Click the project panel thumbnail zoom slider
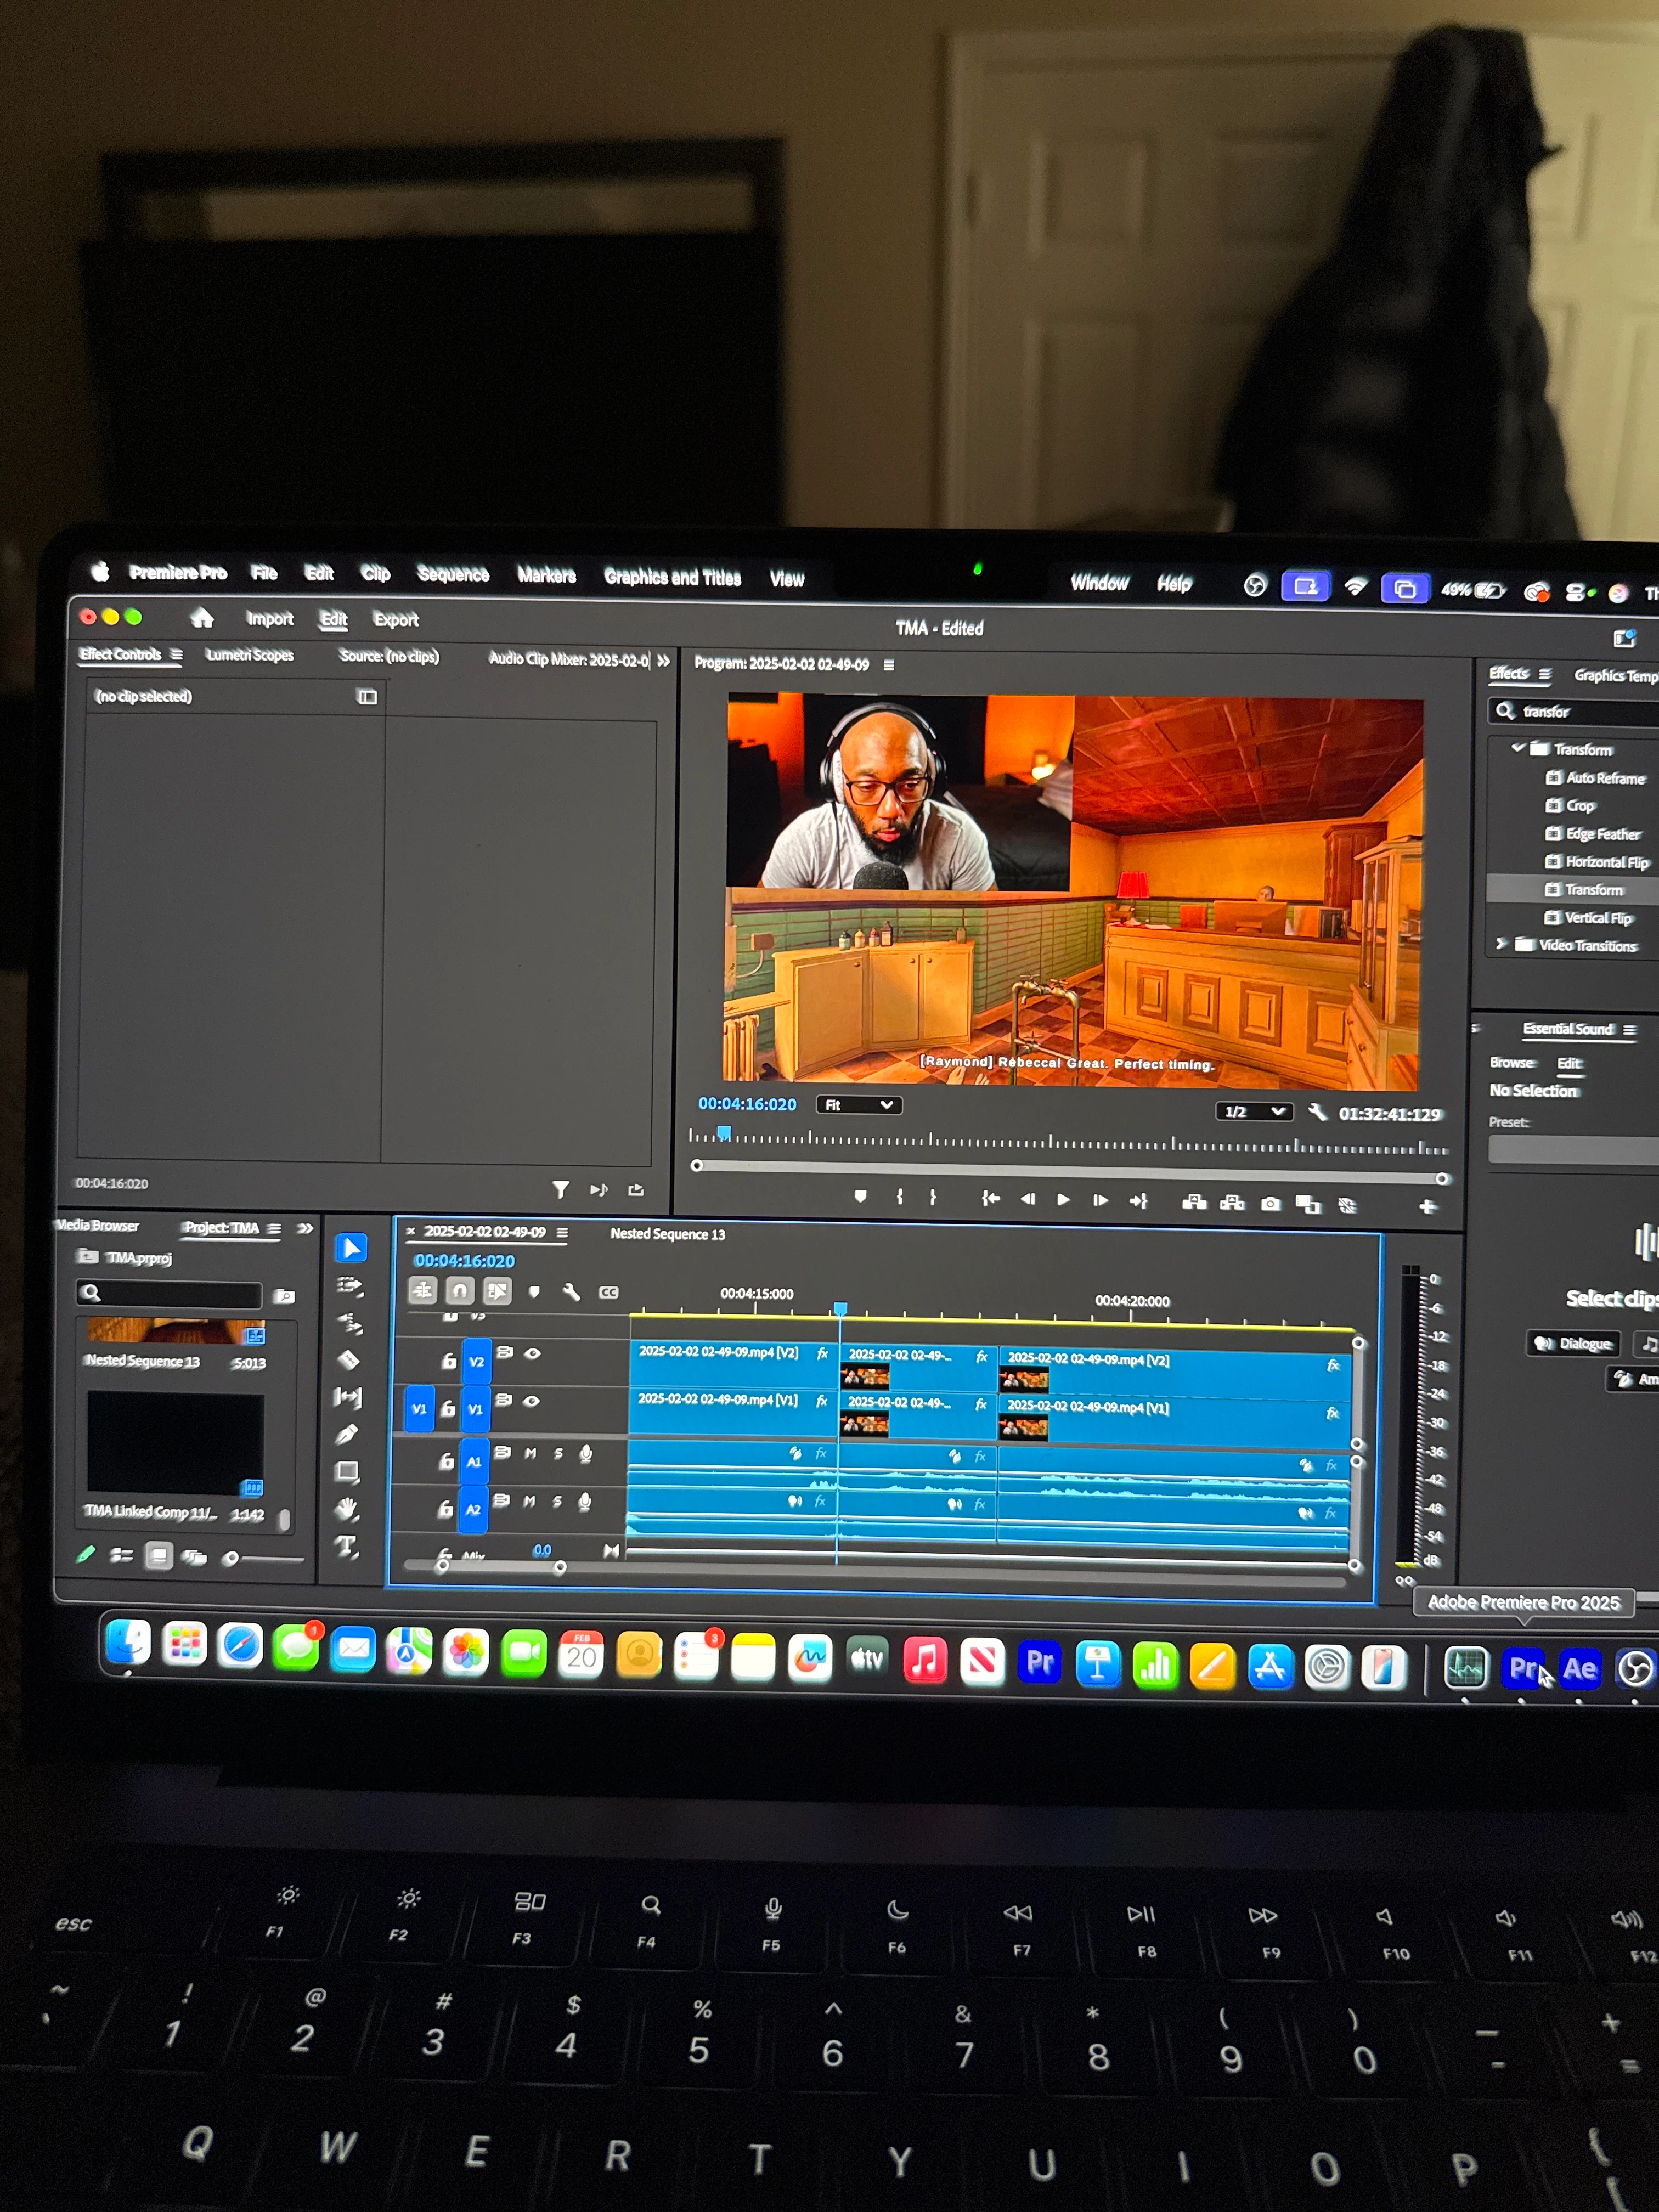Viewport: 1659px width, 2212px height. point(232,1558)
